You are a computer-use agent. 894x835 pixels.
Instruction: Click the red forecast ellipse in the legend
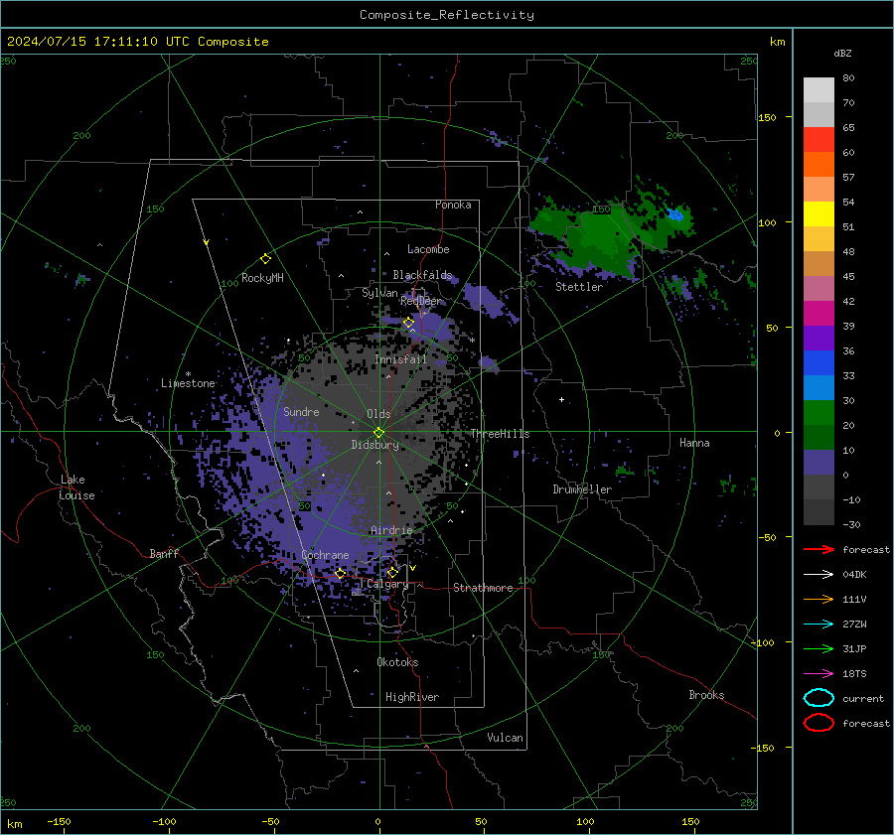tap(819, 723)
